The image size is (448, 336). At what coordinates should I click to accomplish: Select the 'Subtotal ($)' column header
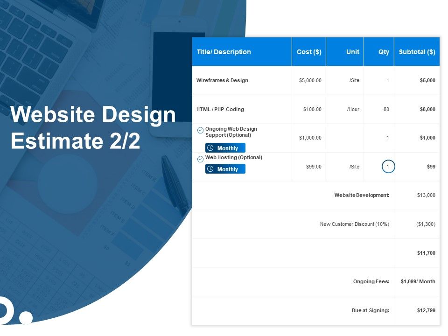pos(417,52)
